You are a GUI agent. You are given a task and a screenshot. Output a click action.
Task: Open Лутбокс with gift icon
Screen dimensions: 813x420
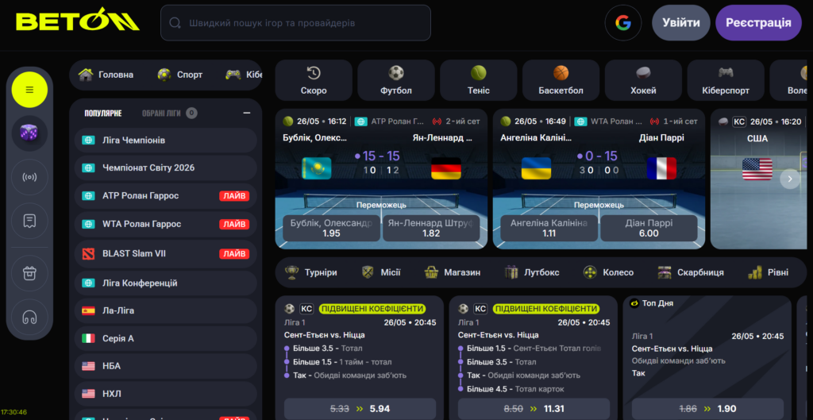tap(531, 272)
